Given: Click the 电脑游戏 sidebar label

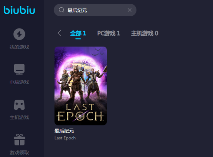Looking at the screenshot, I should coord(19,82).
